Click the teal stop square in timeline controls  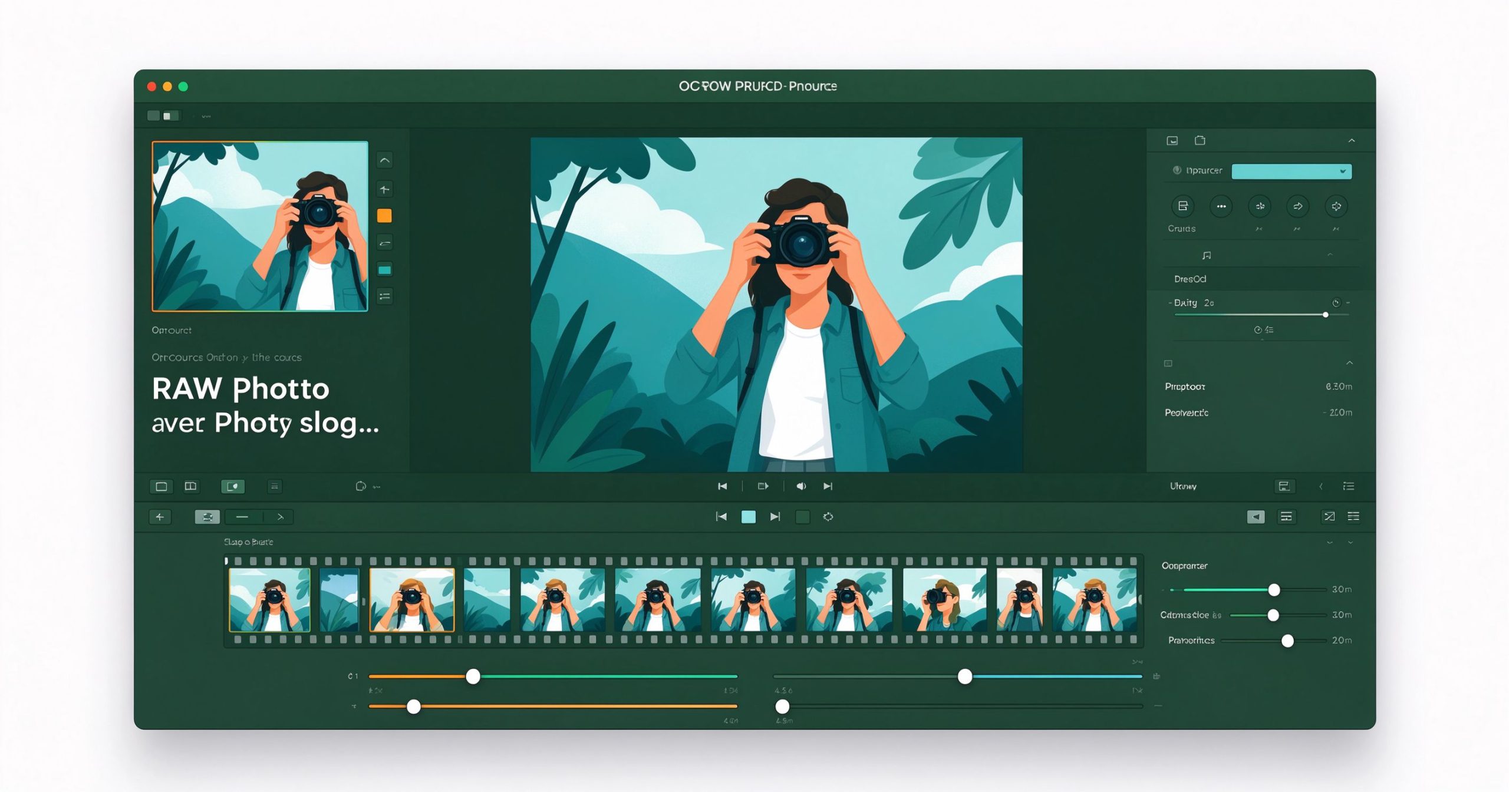(x=748, y=517)
